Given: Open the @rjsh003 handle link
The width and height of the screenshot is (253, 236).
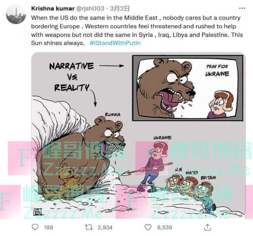Looking at the screenshot, I should pyautogui.click(x=90, y=8).
